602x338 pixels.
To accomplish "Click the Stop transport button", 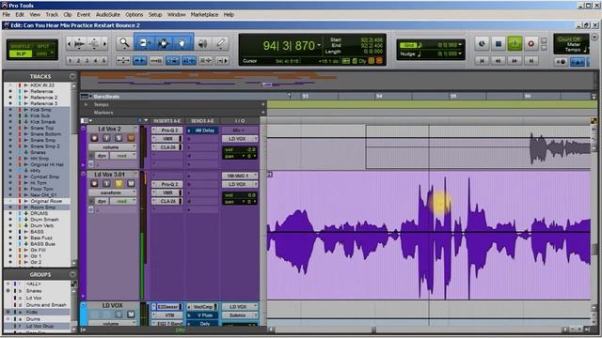I will (x=499, y=44).
